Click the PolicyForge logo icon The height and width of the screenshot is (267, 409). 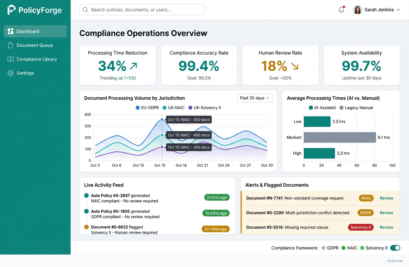pyautogui.click(x=12, y=10)
